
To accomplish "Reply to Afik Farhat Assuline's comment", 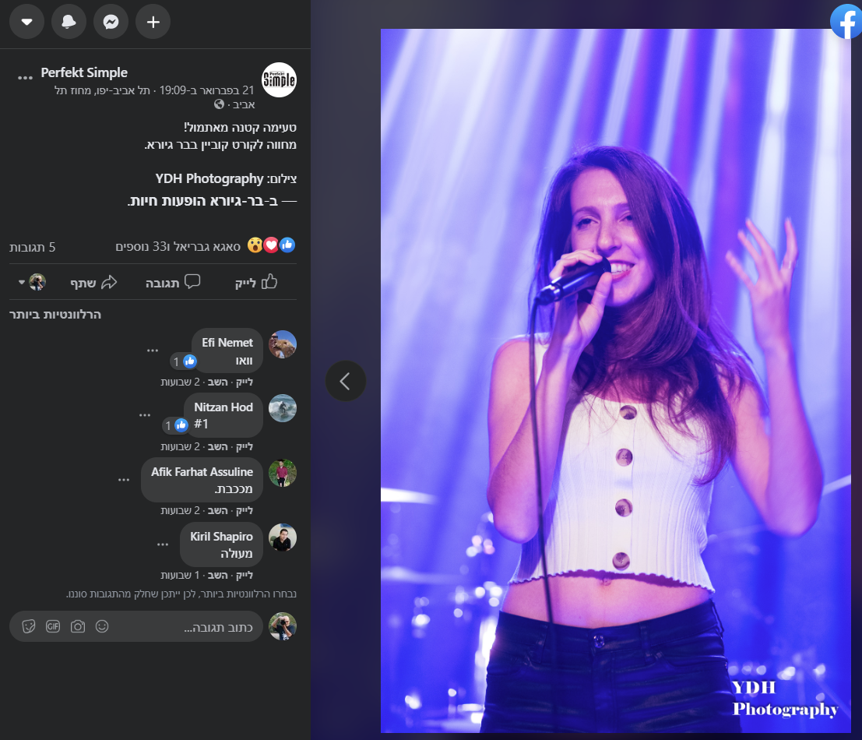I will click(218, 511).
